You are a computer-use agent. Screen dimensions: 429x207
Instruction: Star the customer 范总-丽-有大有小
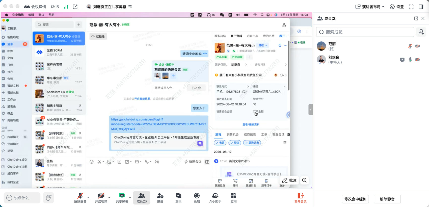coord(280,45)
